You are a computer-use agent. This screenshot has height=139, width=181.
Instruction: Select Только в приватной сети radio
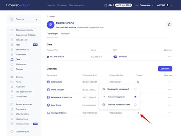(135, 105)
